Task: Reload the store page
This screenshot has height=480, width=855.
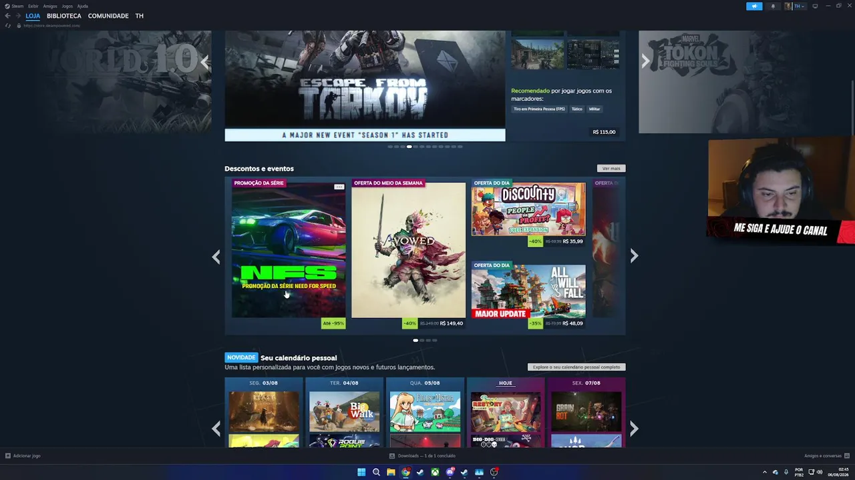Action: (7, 25)
